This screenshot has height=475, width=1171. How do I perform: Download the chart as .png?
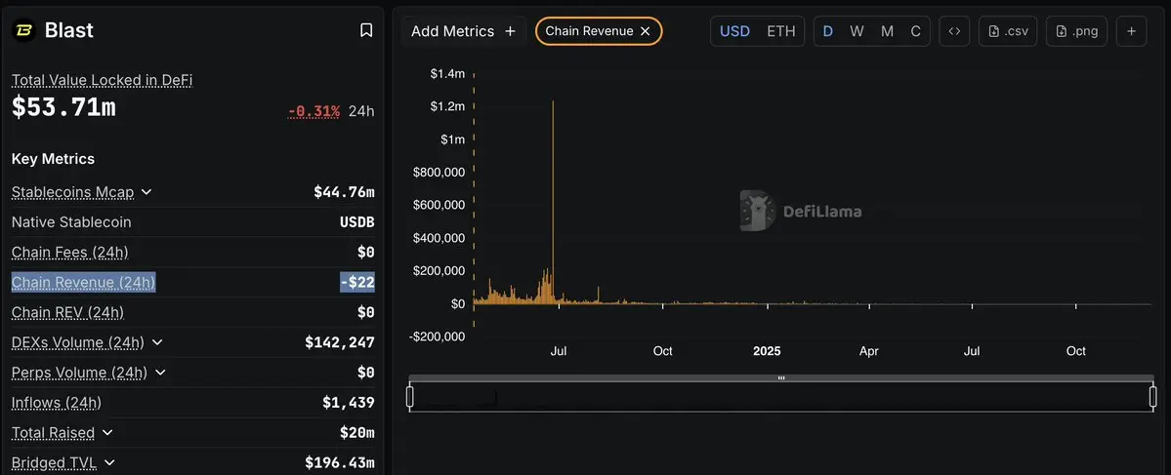pos(1076,31)
